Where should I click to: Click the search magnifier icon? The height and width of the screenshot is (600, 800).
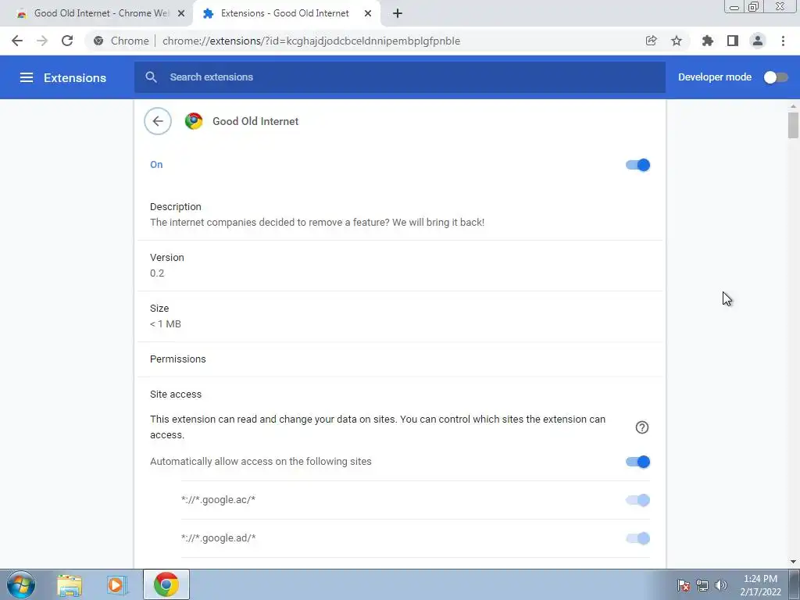151,77
